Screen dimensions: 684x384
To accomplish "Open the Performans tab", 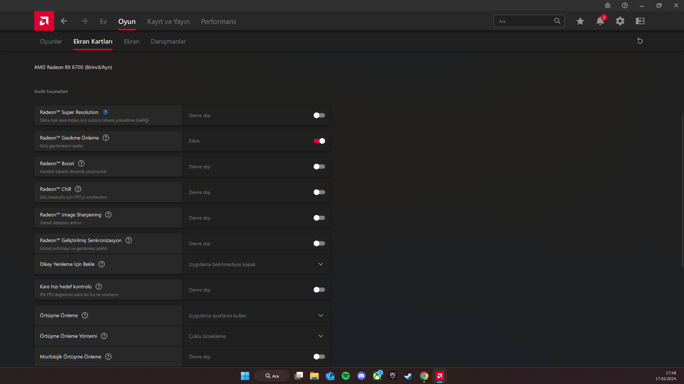I will 218,21.
